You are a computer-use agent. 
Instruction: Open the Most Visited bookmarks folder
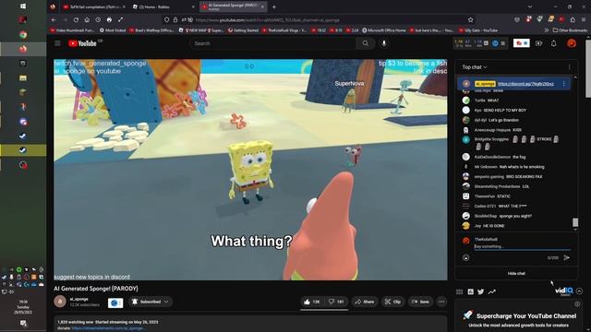coord(113,30)
